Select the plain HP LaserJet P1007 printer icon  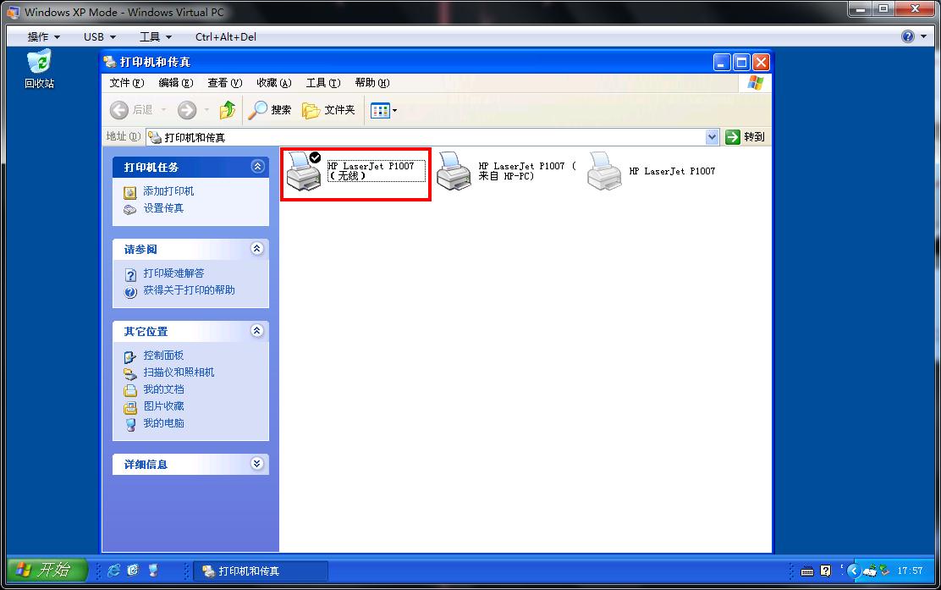tap(604, 172)
